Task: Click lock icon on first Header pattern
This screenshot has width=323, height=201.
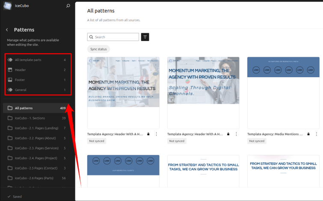Action: coord(148,134)
